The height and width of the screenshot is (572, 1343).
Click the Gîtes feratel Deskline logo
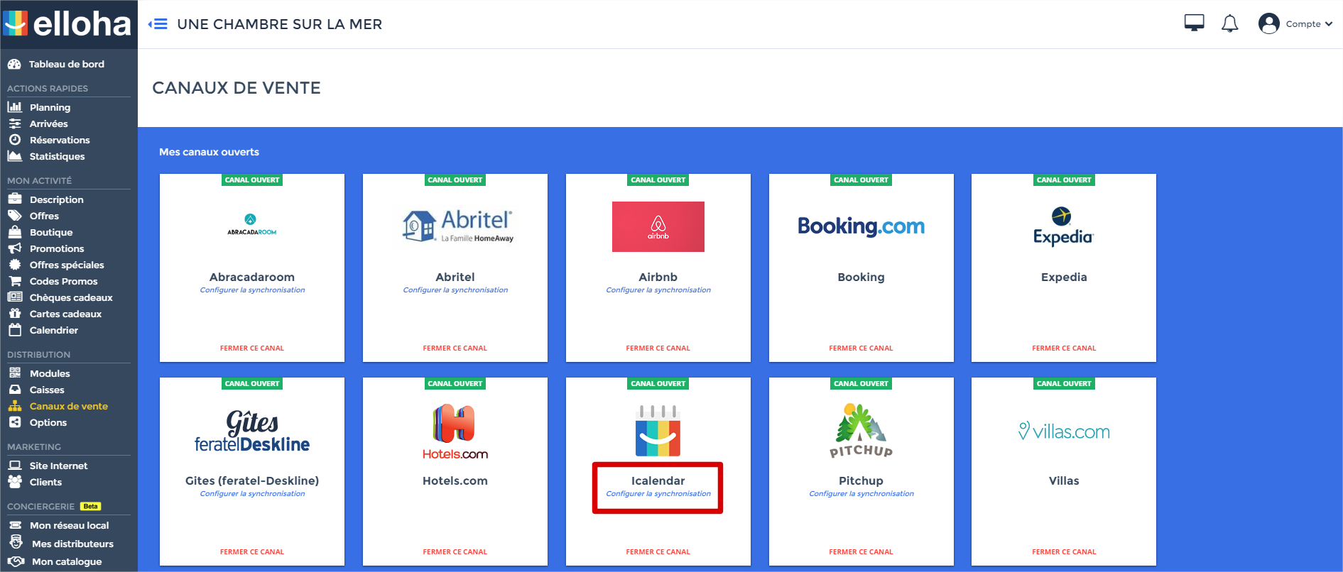[x=252, y=431]
